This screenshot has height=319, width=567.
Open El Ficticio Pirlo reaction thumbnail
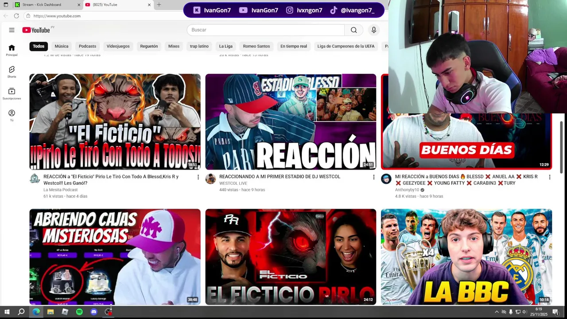pyautogui.click(x=115, y=122)
